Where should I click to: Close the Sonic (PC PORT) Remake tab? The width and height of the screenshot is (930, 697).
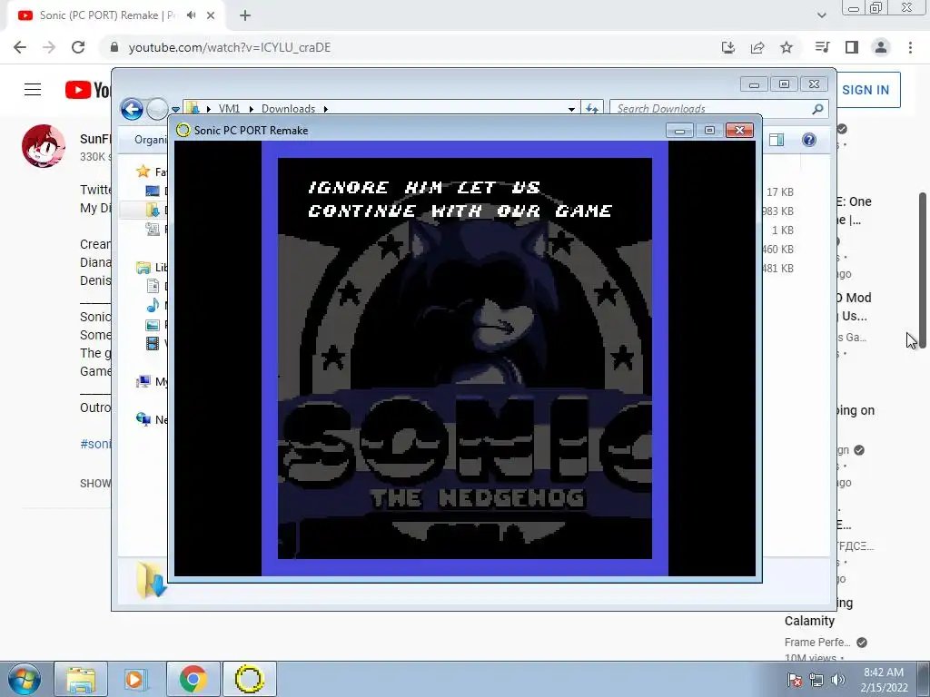[211, 15]
